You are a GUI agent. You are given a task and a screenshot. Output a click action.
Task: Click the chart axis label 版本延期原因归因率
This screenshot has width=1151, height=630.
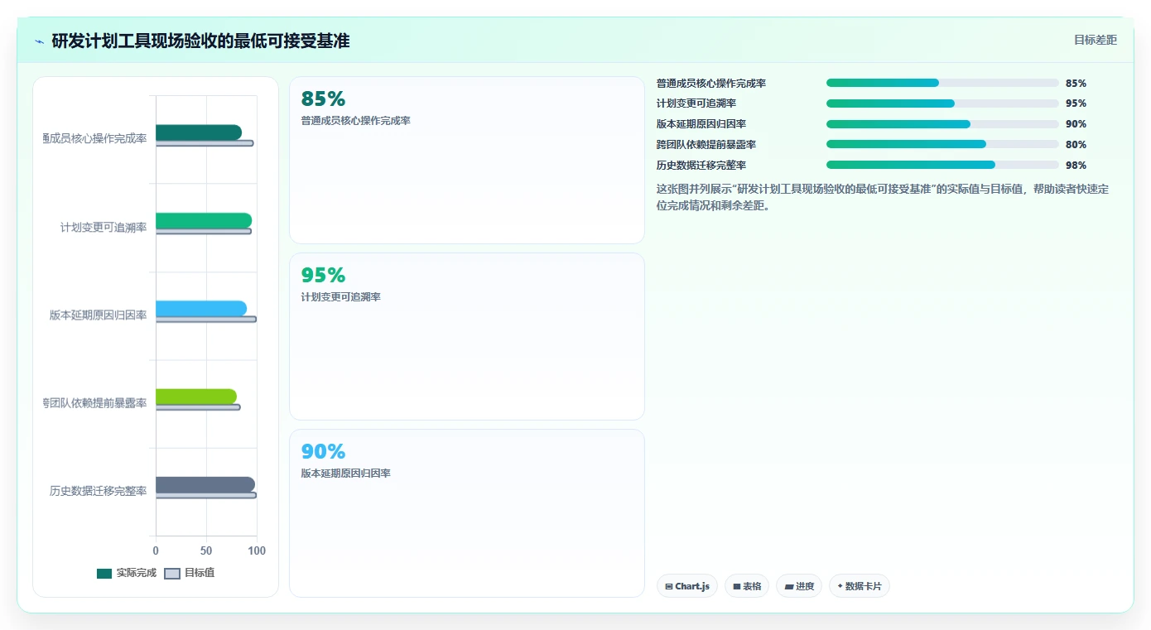click(98, 315)
